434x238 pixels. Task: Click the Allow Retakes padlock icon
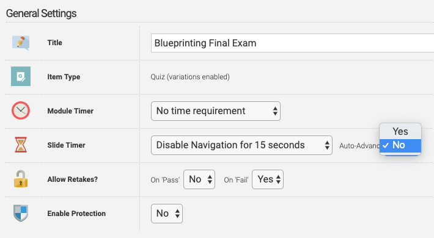21,179
